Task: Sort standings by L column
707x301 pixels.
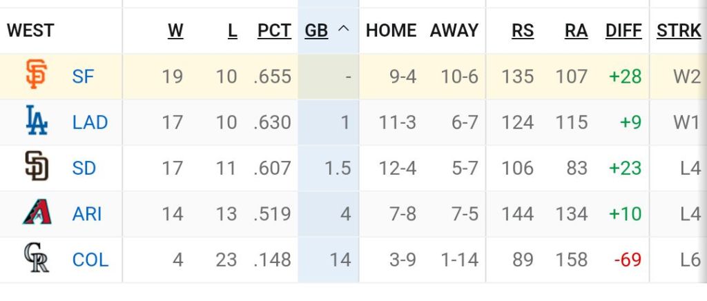Action: pos(232,30)
